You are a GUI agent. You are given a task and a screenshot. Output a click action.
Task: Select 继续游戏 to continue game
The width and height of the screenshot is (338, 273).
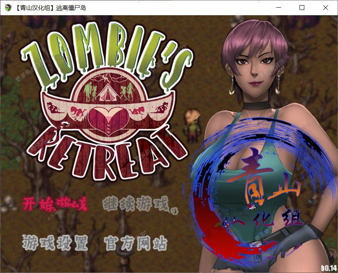click(136, 203)
